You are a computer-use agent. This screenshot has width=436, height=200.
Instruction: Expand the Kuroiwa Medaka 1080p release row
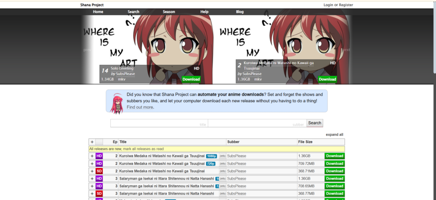pyautogui.click(x=92, y=156)
